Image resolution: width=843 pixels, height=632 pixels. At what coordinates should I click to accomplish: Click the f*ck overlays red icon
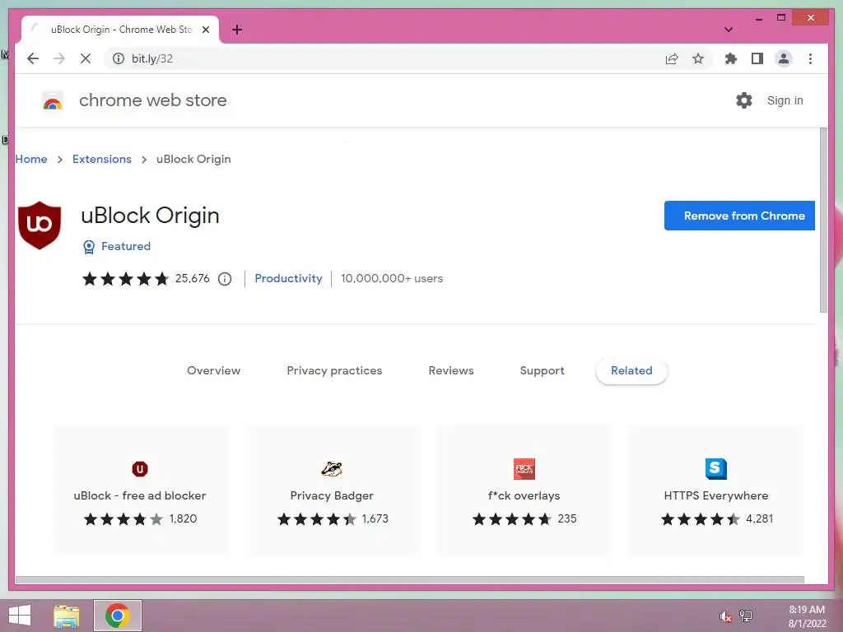coord(524,469)
